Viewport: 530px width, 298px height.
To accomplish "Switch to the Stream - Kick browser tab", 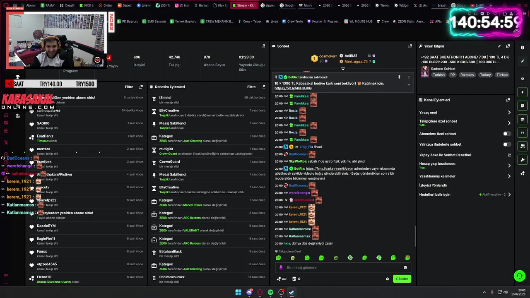I will coord(244,5).
